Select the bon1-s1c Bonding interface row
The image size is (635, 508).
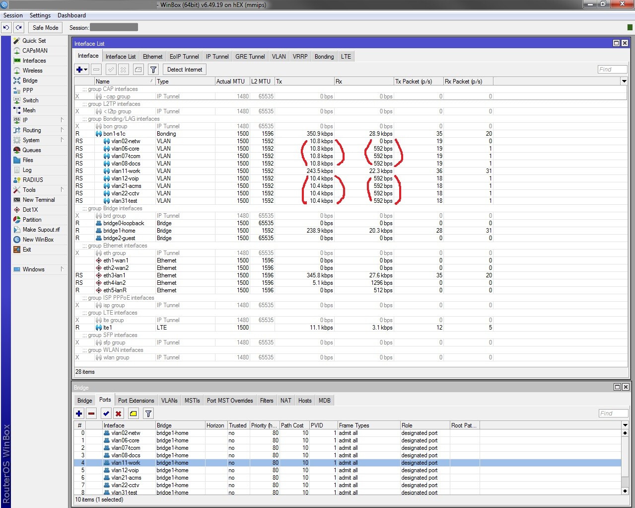pos(351,134)
